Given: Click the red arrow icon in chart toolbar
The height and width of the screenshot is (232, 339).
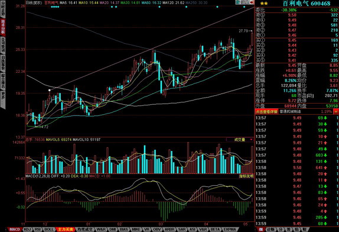Looking at the screenshot, I should click(x=252, y=2).
